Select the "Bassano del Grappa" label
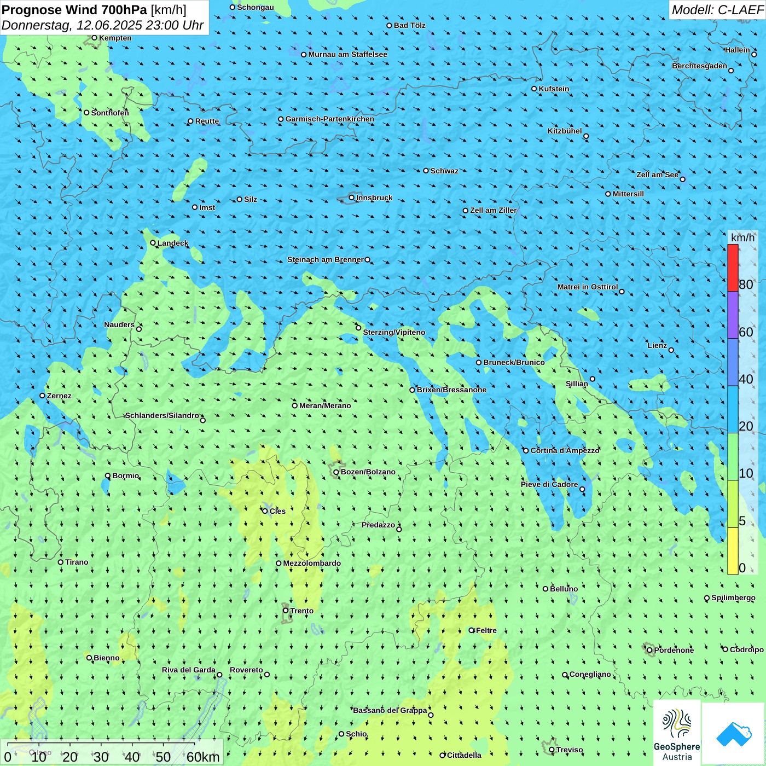The image size is (766, 766). [390, 710]
